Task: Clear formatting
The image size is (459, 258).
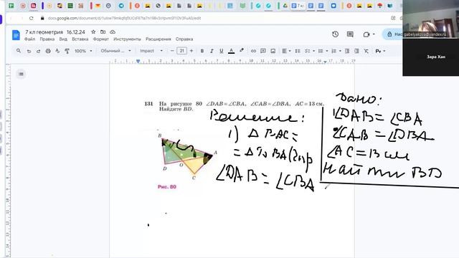Action: click(x=366, y=51)
